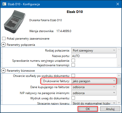
Task: Check Wydruk uwag do dokumentu checkbox
Action: pos(73,98)
